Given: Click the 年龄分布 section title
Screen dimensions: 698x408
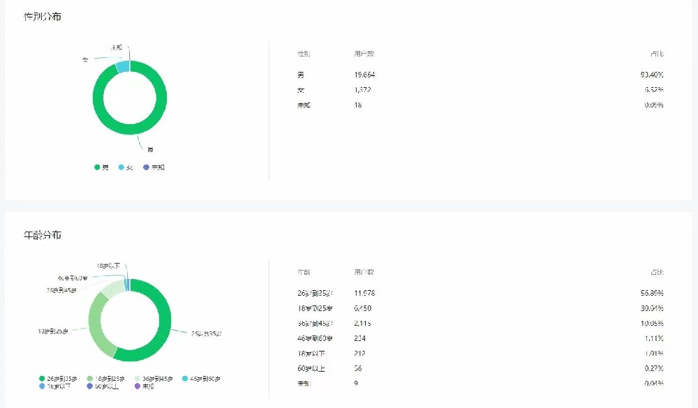Looking at the screenshot, I should (43, 235).
